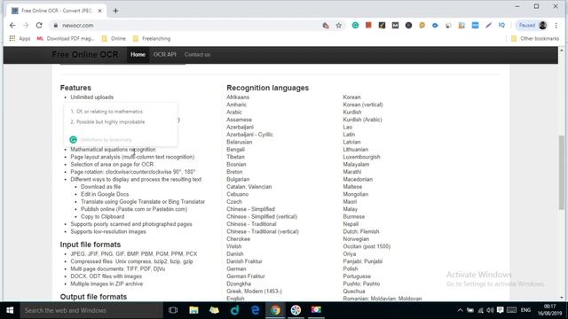This screenshot has height=319, width=568.
Task: Click 'Chinese - Simplified (vertical)' language
Action: click(x=262, y=216)
